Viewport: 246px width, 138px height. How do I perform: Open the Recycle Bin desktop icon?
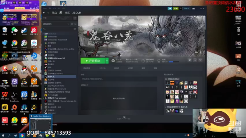tap(5, 31)
